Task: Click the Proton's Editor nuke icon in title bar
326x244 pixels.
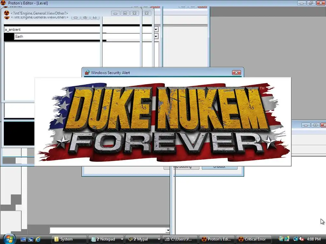Action: tap(3, 3)
